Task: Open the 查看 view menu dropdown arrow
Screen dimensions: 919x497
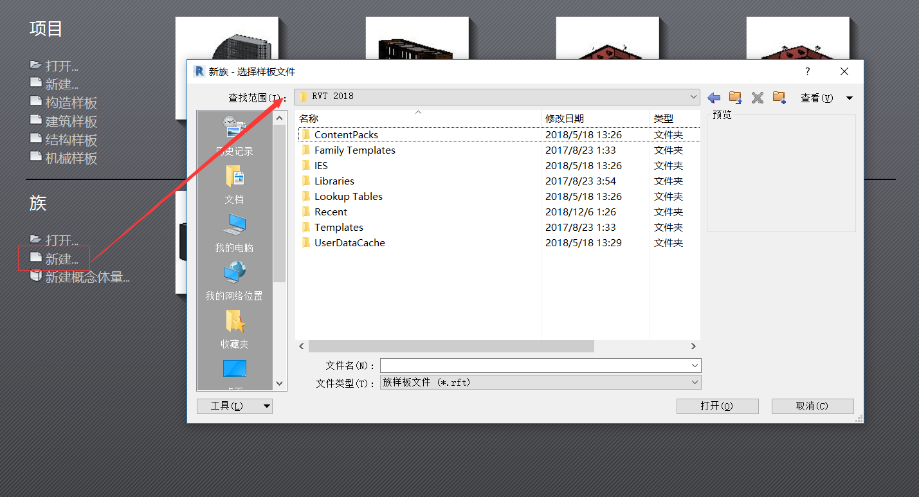Action: [849, 98]
